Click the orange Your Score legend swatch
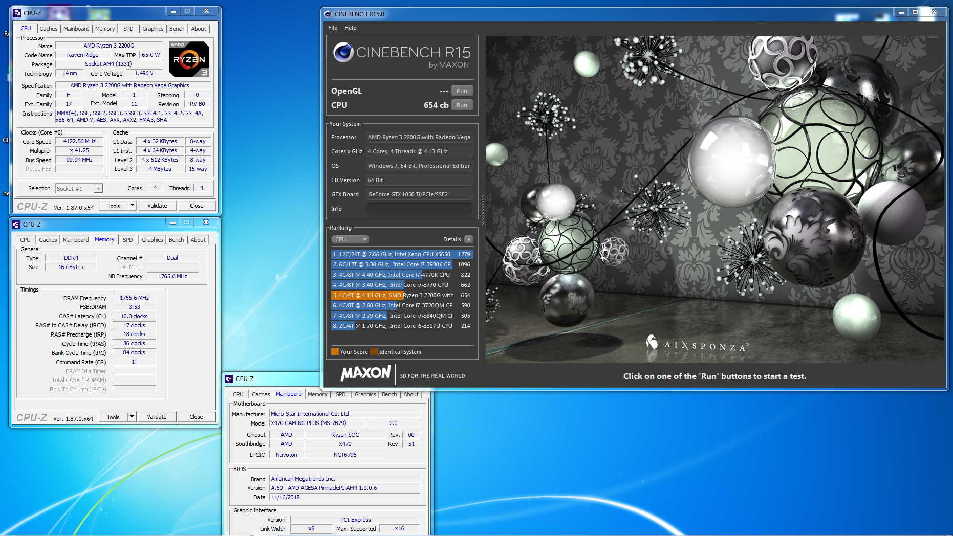Viewport: 953px width, 536px height. 335,352
